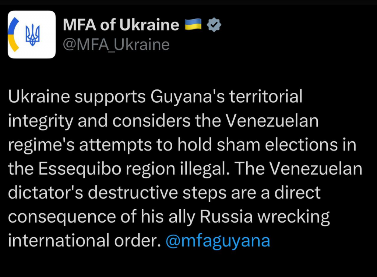Click the first word 'Ukraine' of tweet
This screenshot has width=377, height=277.
[39, 96]
